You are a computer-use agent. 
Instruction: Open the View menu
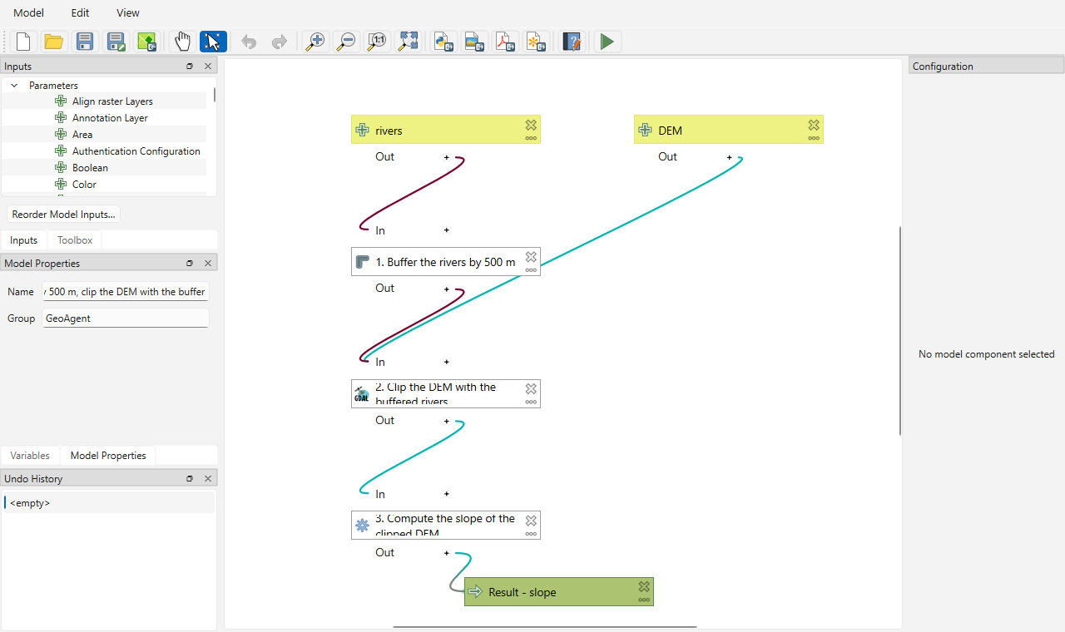(x=128, y=12)
